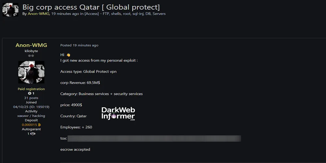326x163 pixels.
Task: Click the DarkWeb Informer watermark logo
Action: click(118, 114)
